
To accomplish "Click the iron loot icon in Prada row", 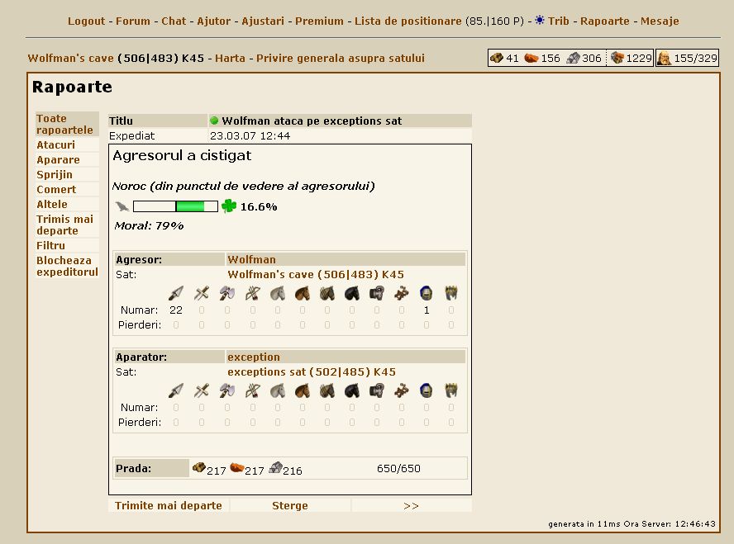I will point(276,468).
